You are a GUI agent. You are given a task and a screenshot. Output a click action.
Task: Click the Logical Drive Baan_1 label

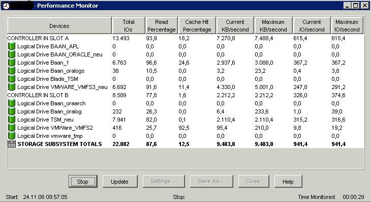[x=43, y=63]
